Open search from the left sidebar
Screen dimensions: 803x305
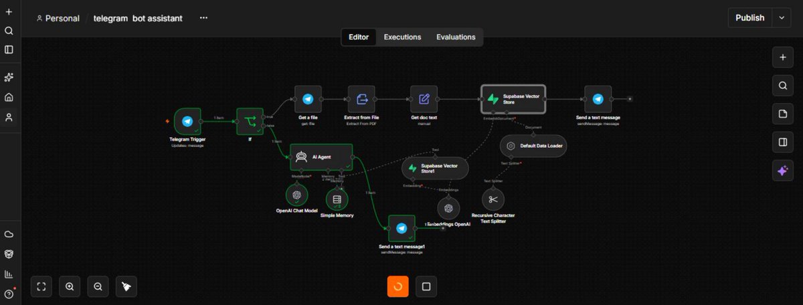click(x=9, y=31)
